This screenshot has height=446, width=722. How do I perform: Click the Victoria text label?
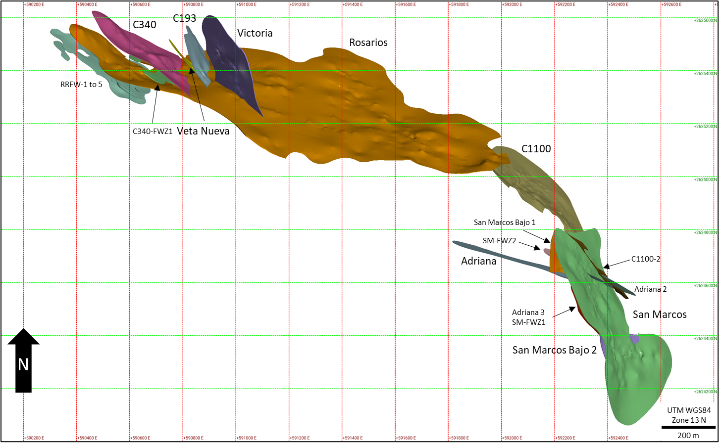pyautogui.click(x=255, y=33)
